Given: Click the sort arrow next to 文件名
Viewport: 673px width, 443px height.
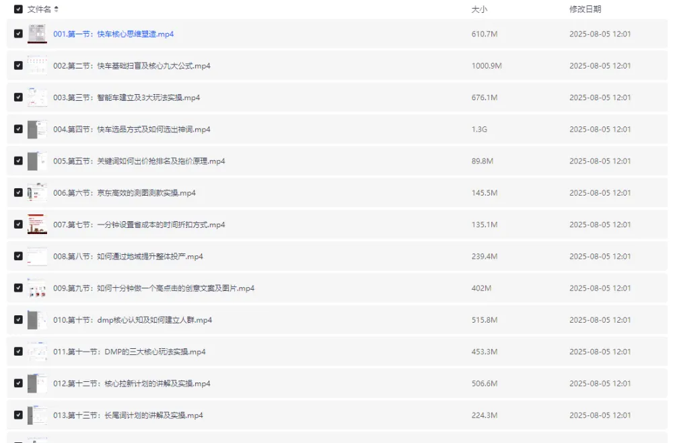Looking at the screenshot, I should click(x=56, y=9).
